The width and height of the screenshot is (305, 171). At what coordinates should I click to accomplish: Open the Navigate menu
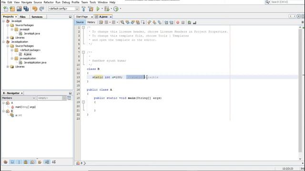point(27,2)
